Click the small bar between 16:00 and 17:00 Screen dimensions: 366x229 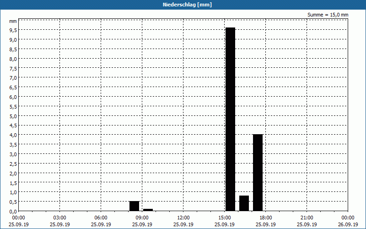click(x=244, y=203)
